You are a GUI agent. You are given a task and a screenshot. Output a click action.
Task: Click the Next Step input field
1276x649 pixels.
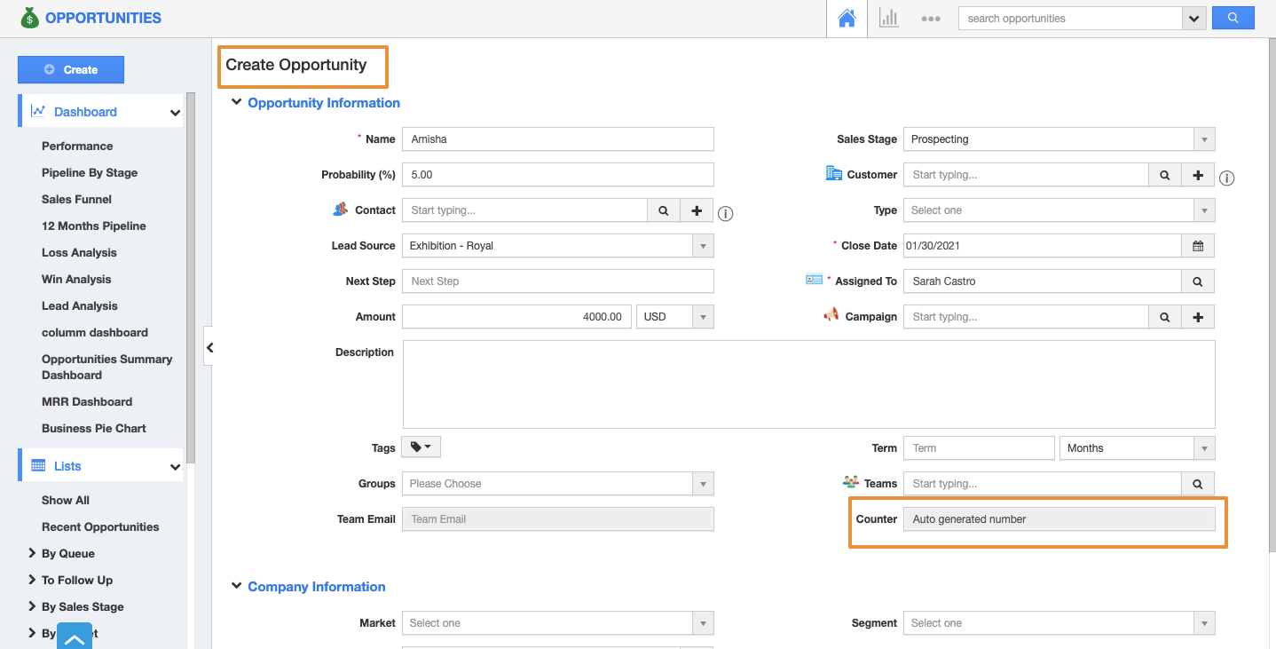[558, 281]
